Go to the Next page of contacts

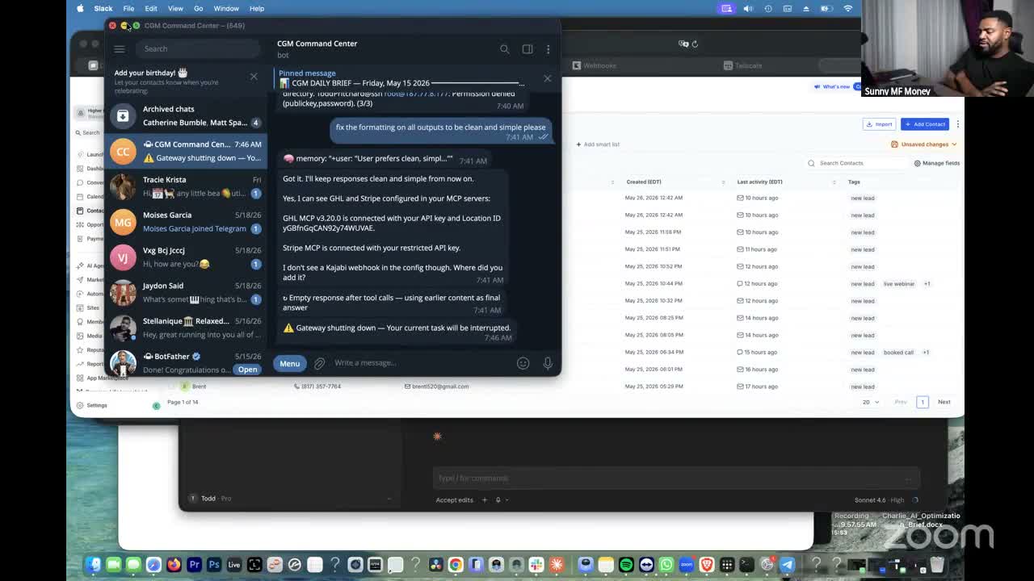click(944, 402)
